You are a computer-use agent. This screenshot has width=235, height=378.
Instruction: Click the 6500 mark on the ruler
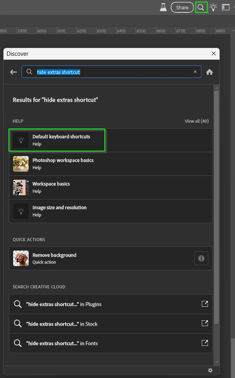coord(141,31)
